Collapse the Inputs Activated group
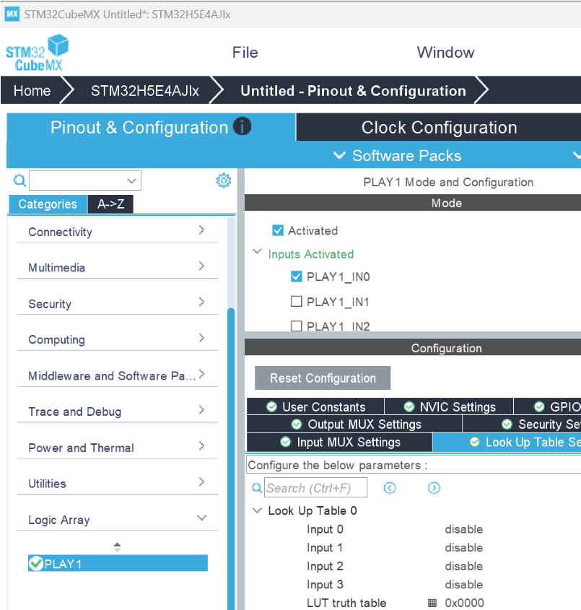581x610 pixels. tap(257, 251)
